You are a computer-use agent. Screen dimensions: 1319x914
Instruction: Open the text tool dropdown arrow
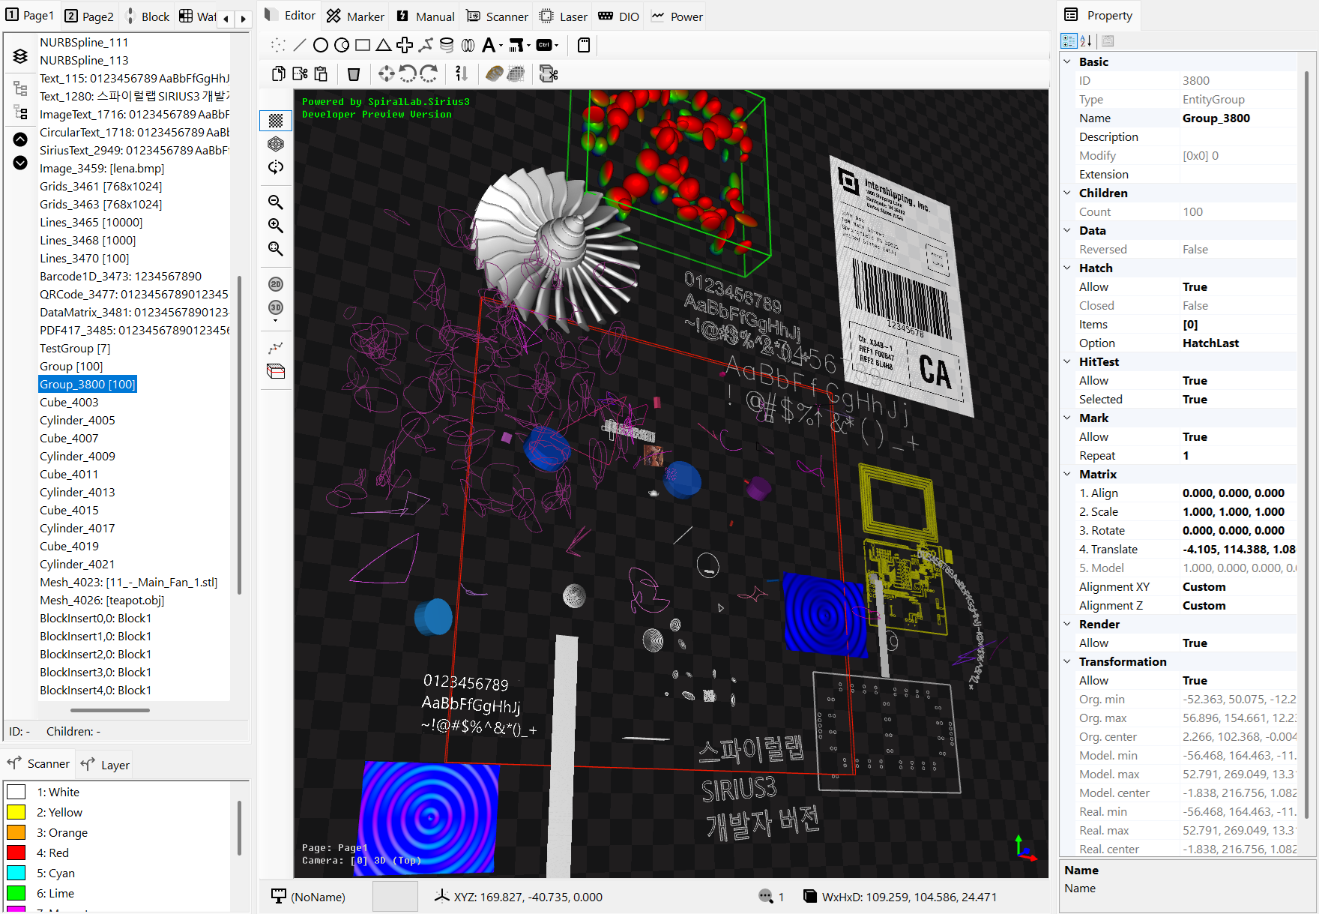(x=501, y=46)
